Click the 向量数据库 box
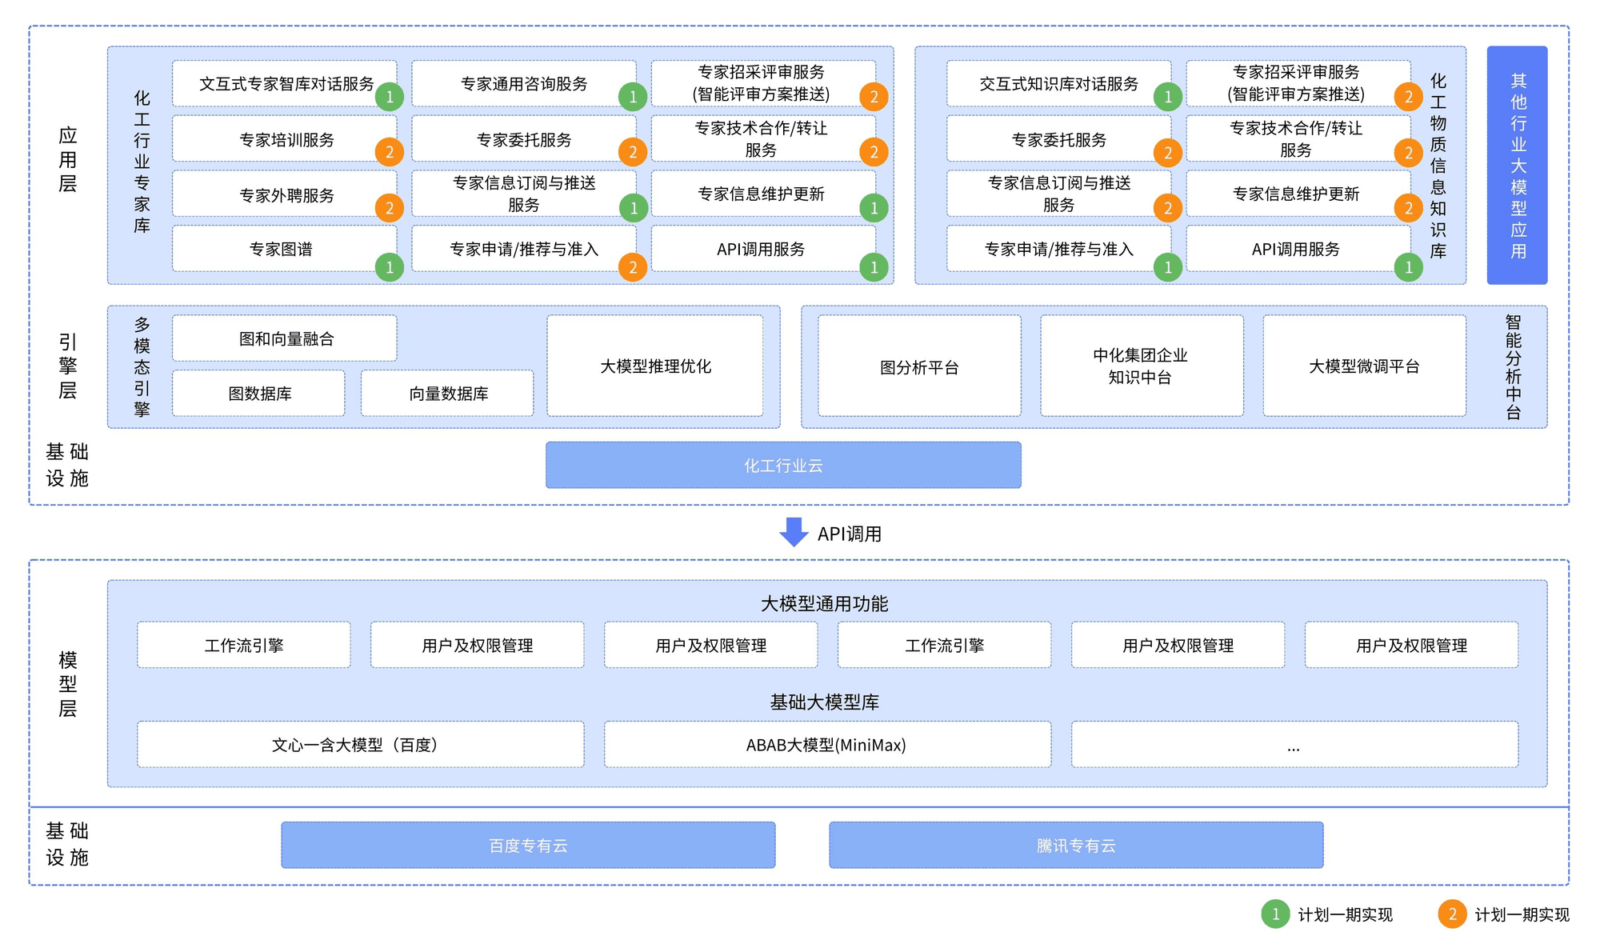 447,393
